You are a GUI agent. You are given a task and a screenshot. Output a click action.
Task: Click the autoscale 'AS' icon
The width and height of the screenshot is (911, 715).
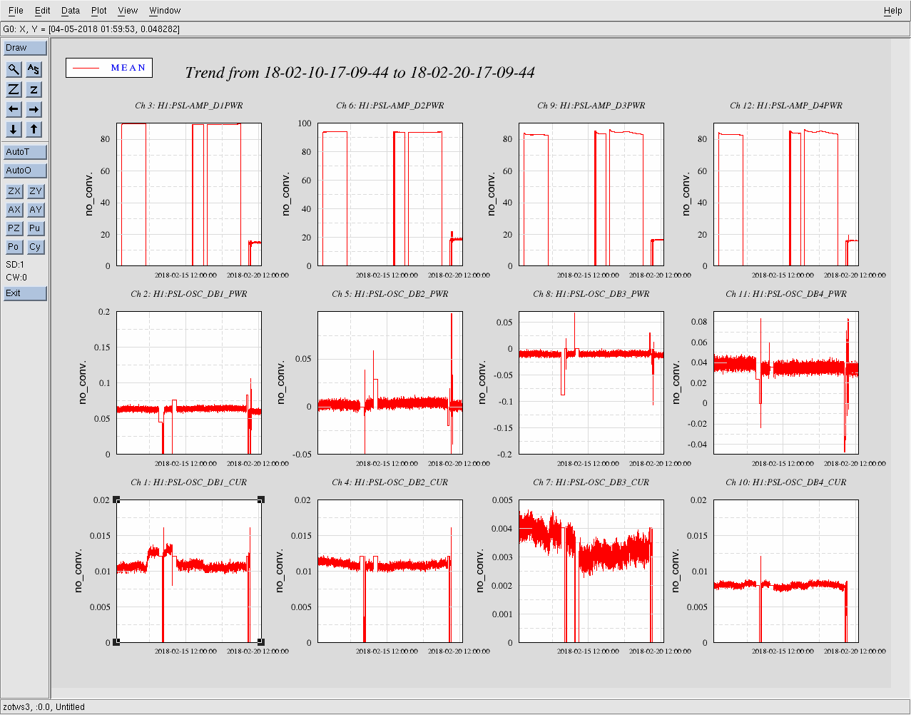click(x=34, y=69)
